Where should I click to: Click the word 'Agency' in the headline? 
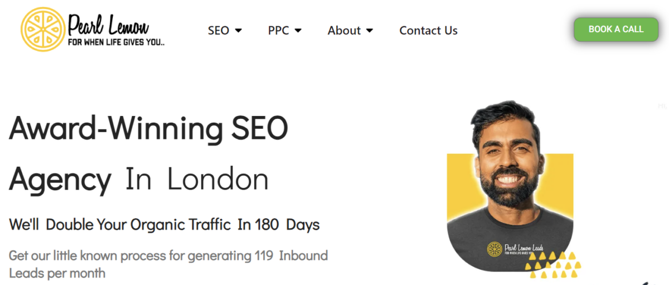(x=60, y=180)
